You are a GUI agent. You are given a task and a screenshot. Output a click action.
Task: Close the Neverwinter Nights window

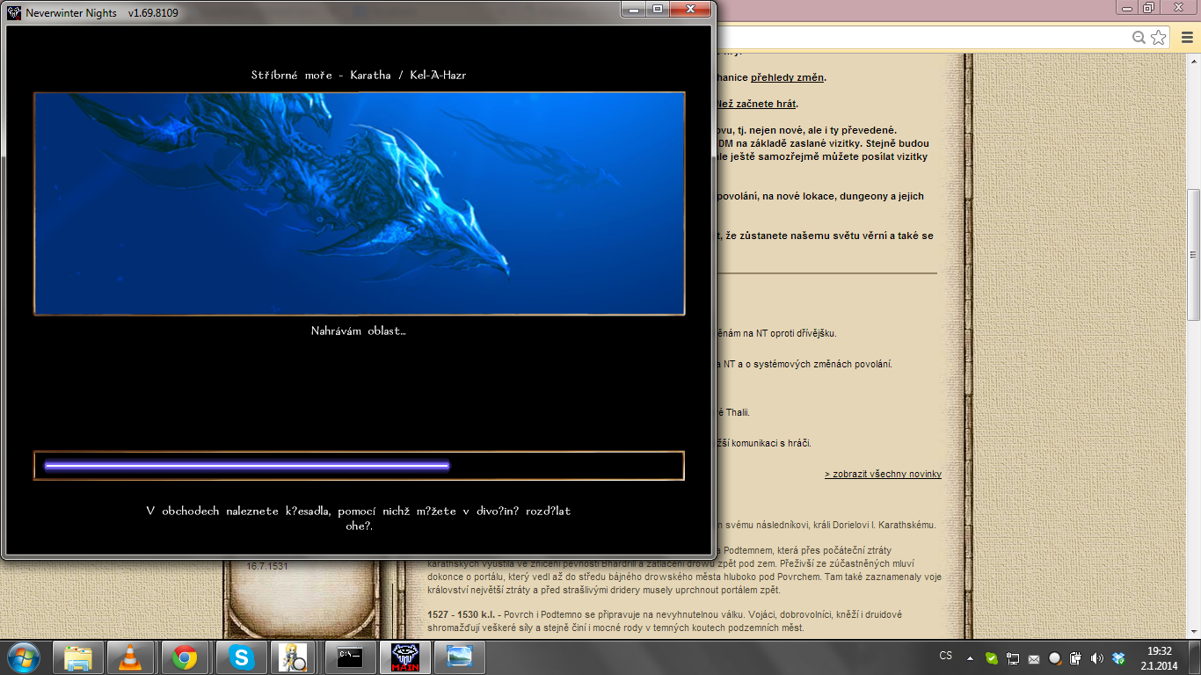click(x=689, y=9)
